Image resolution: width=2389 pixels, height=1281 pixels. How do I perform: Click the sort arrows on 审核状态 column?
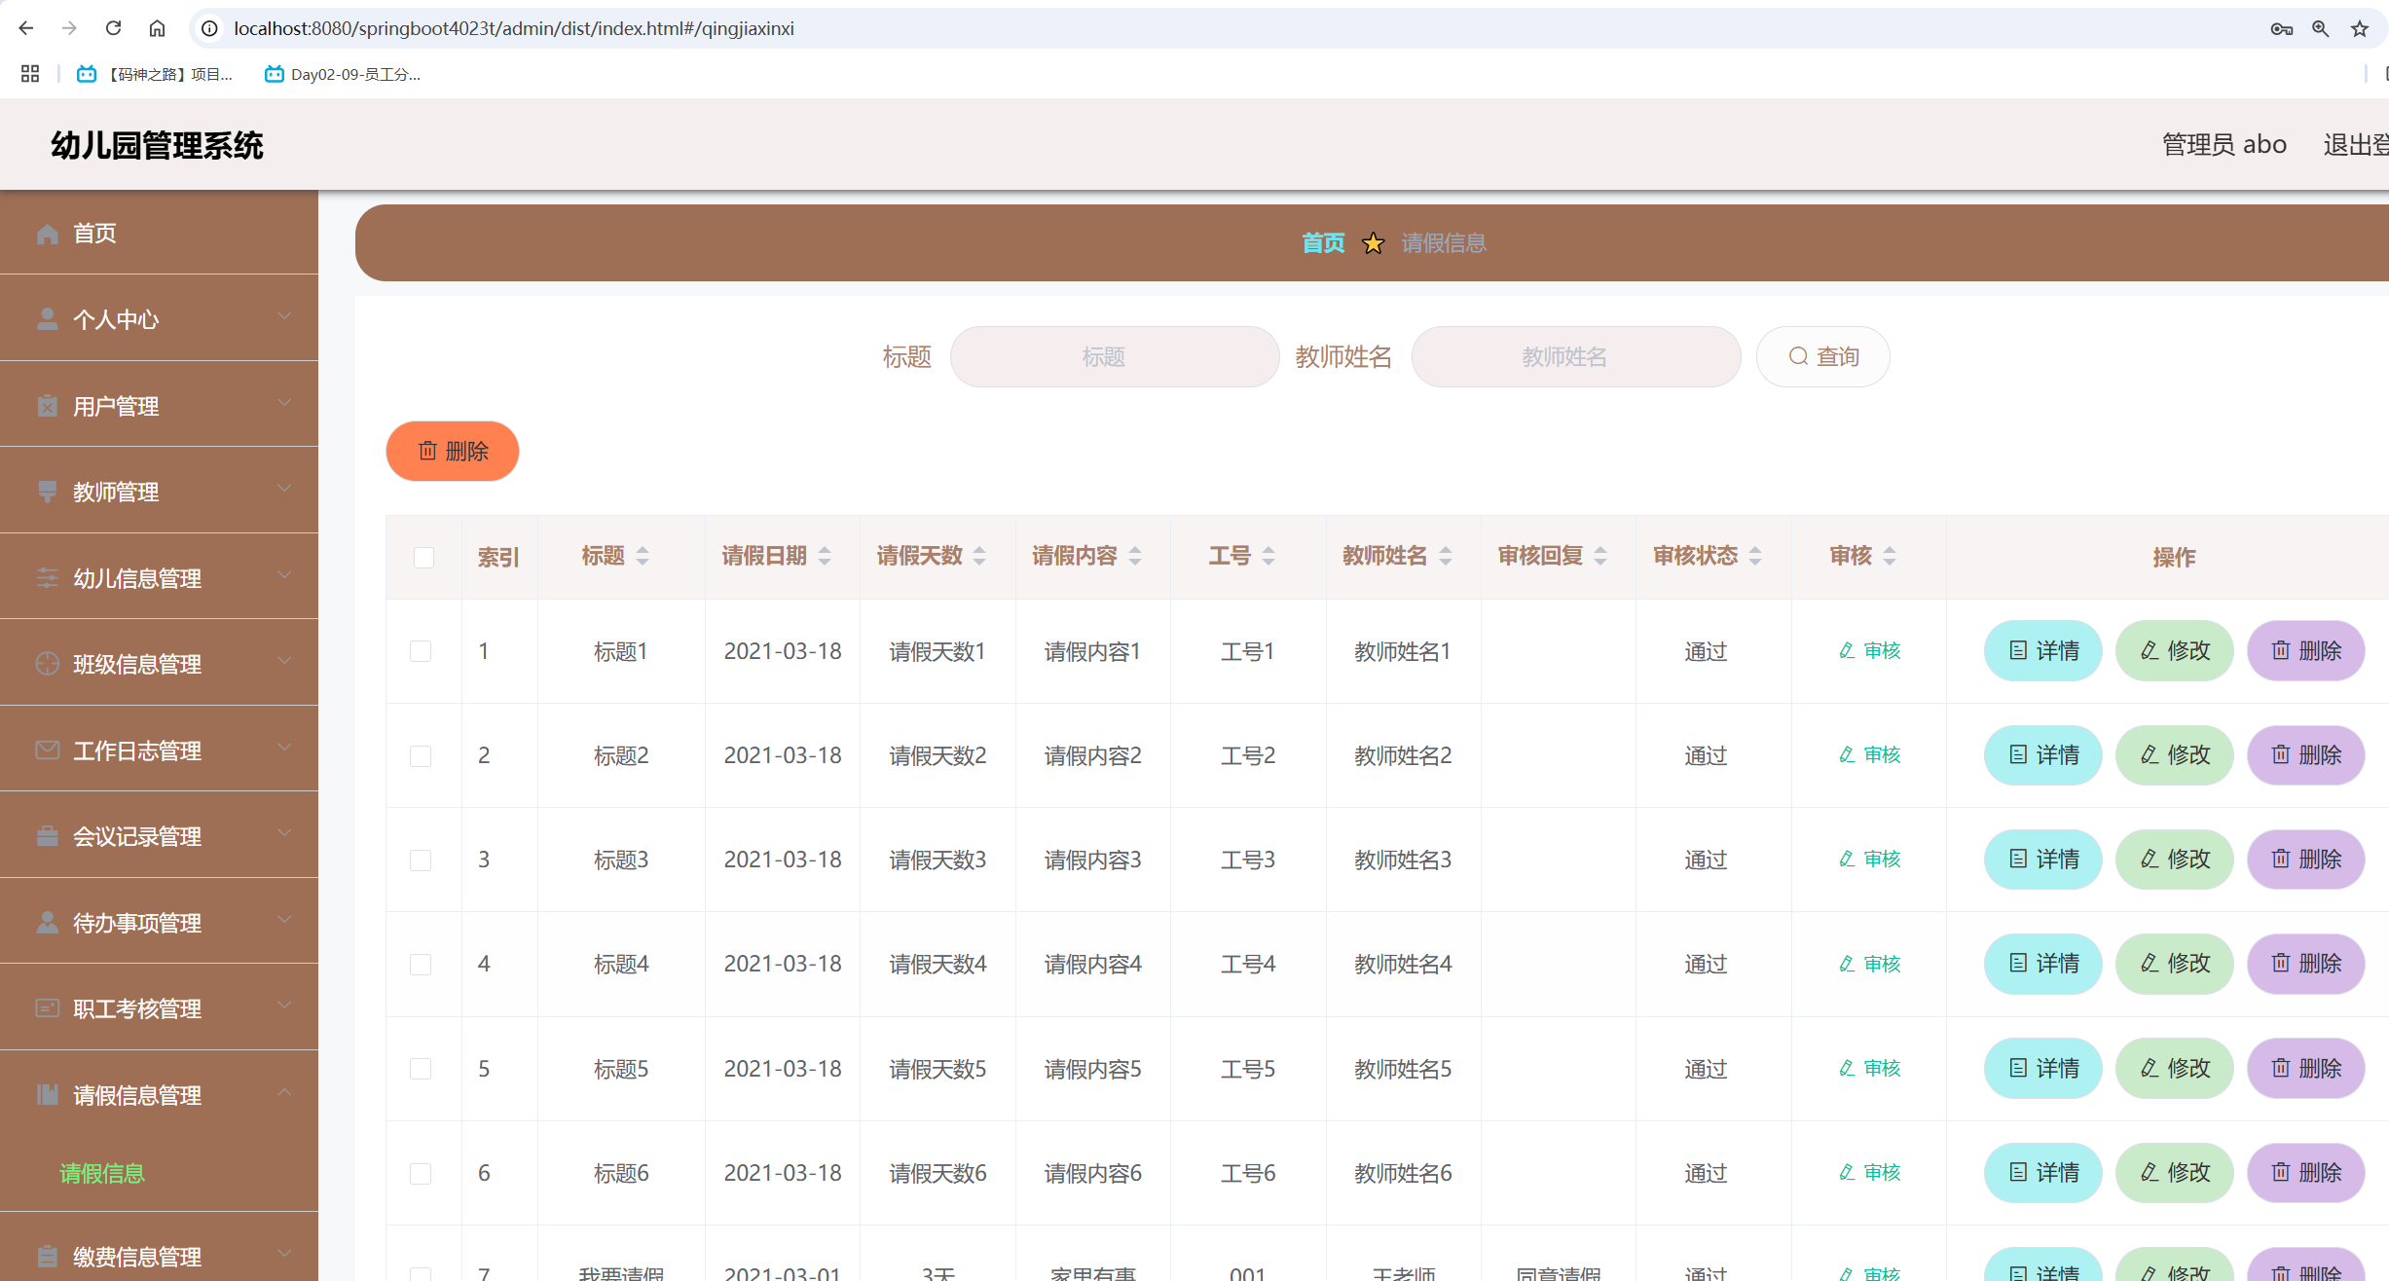tap(1755, 556)
